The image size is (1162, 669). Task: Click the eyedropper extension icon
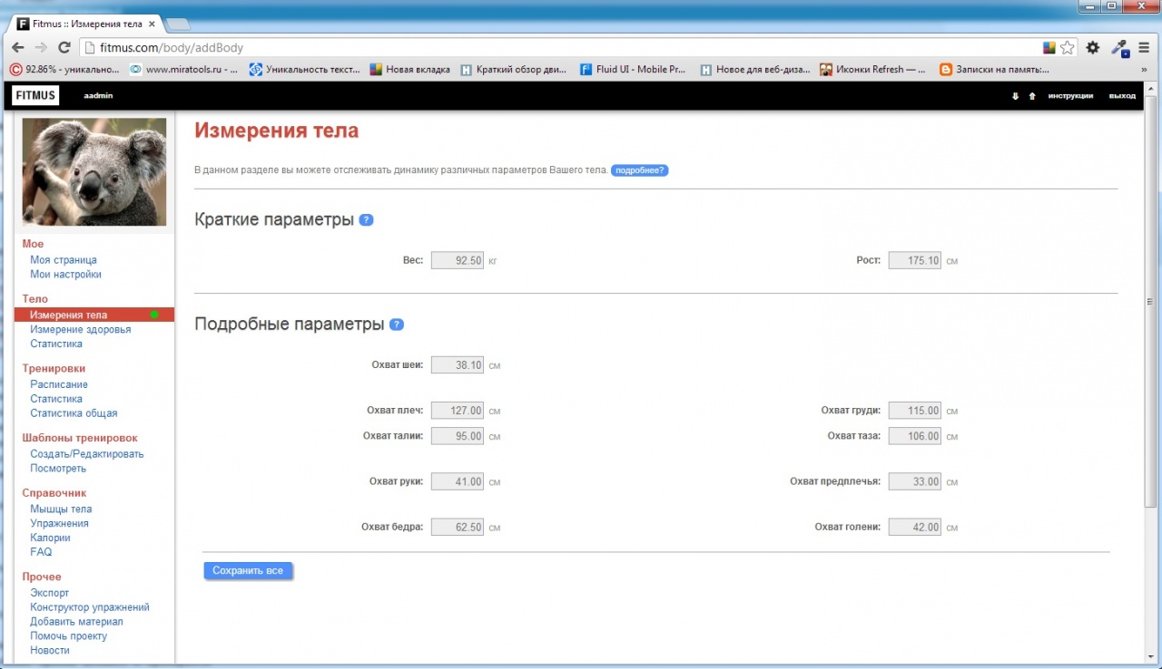point(1118,47)
